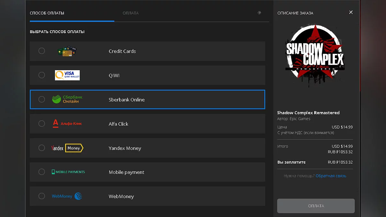Open the Способ оплаты tab
Image resolution: width=386 pixels, height=217 pixels.
47,13
